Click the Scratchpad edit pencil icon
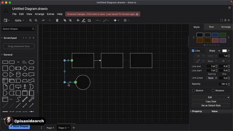Viewport: 233px width, 131px height. (x=30, y=38)
